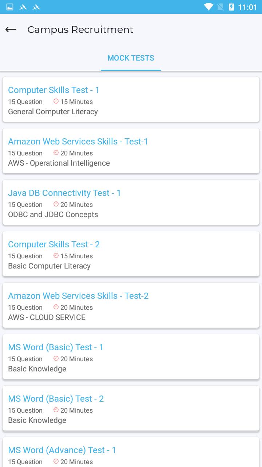Tap the AWS - Operational Intelligence description
Screen dimensions: 262x467
(59, 163)
